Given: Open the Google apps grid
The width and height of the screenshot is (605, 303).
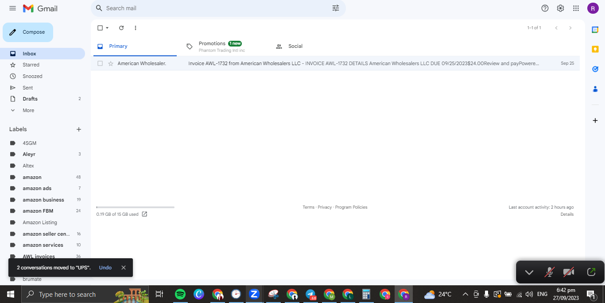Looking at the screenshot, I should click(576, 8).
